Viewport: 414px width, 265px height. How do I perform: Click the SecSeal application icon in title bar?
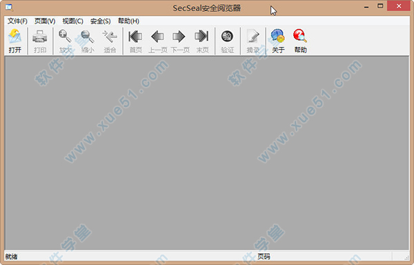point(9,8)
